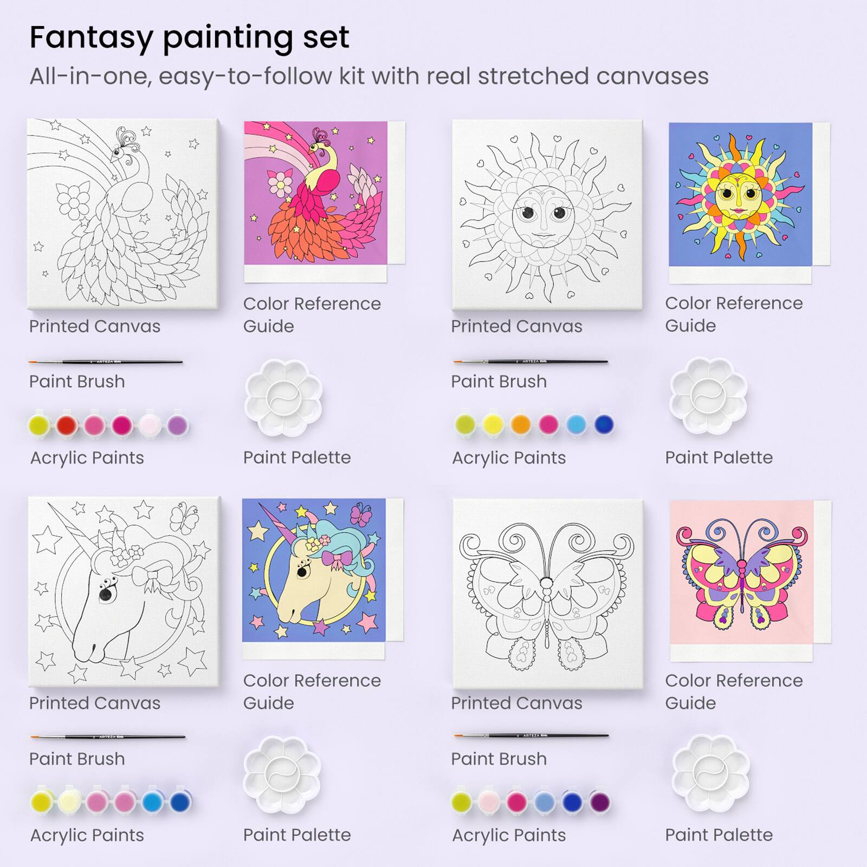Select the orange acrylic paint pot

coord(520,424)
